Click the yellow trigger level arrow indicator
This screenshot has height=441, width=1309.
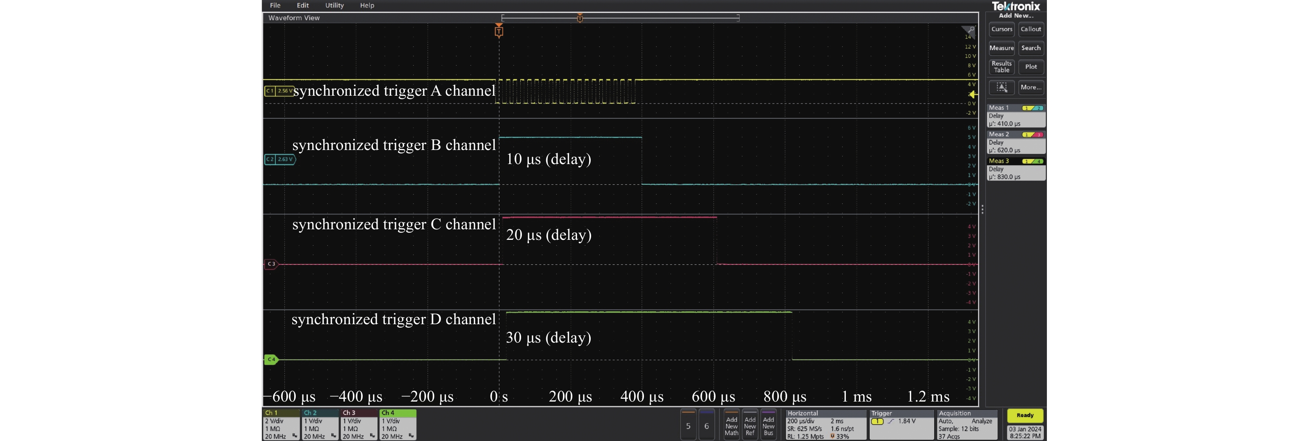click(972, 95)
